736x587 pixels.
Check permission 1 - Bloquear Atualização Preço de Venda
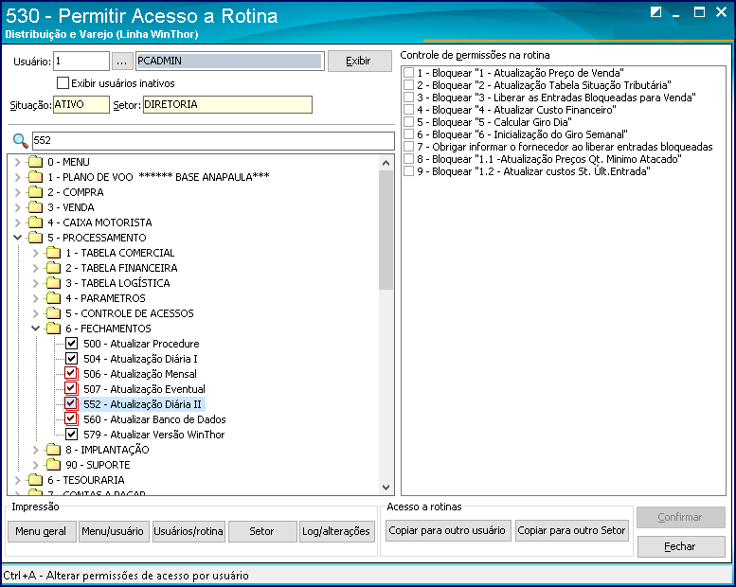(409, 73)
